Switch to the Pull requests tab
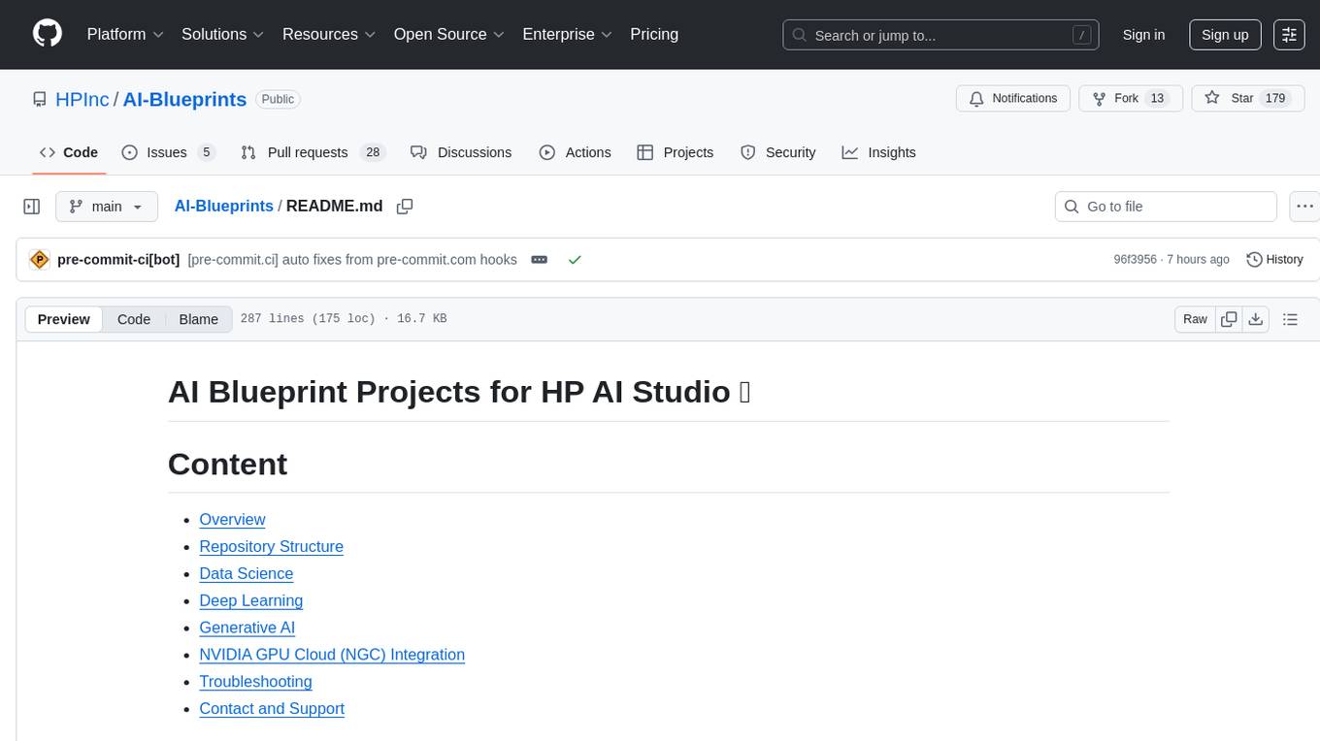This screenshot has width=1320, height=741. (x=313, y=152)
